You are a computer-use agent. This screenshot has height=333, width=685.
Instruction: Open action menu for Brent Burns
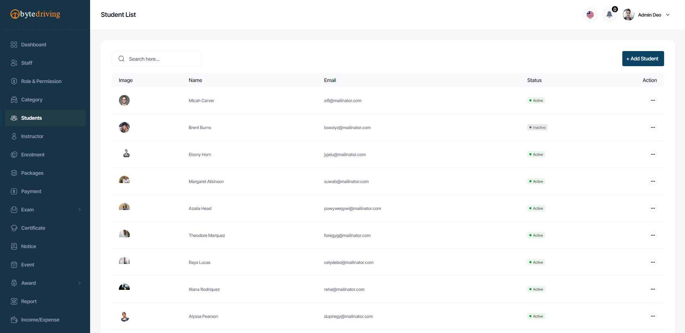pyautogui.click(x=653, y=127)
